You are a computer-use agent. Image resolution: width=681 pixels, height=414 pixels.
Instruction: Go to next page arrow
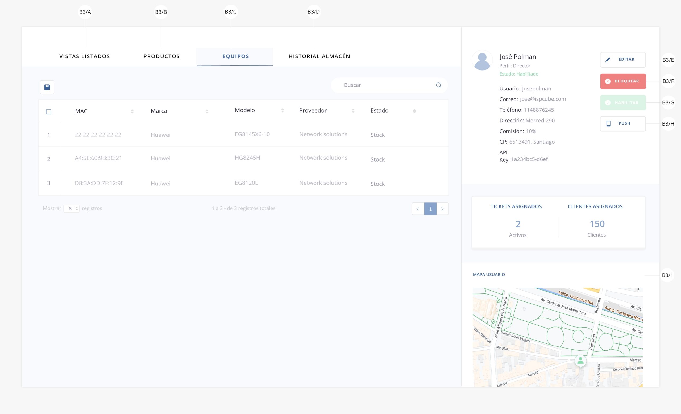(x=442, y=209)
